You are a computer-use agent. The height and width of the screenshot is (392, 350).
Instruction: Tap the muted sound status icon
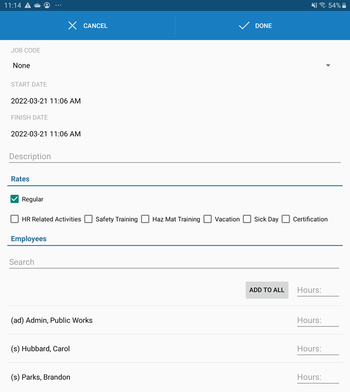pos(314,5)
